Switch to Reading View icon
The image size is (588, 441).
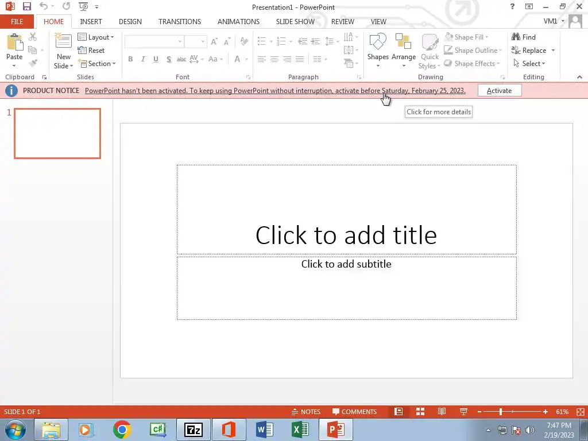(x=442, y=412)
